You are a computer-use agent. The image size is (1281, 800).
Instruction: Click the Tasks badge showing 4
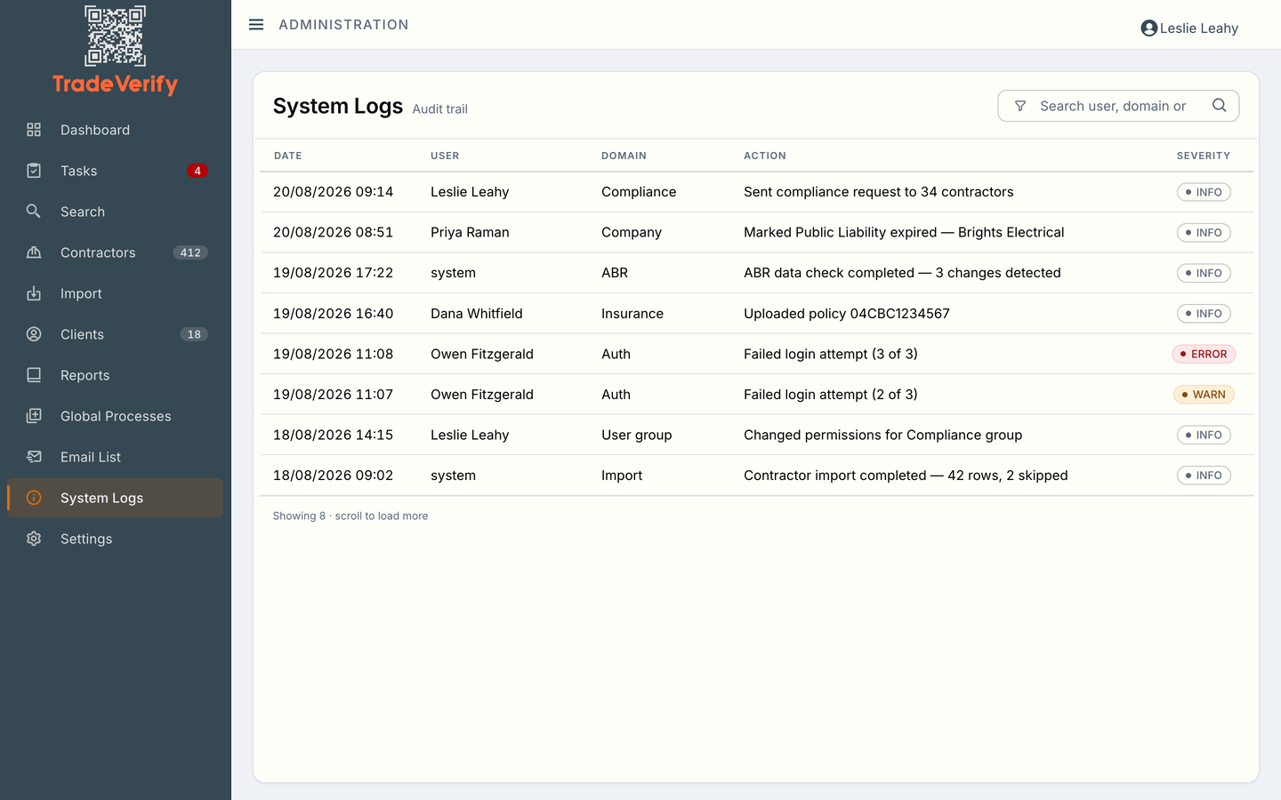coord(197,171)
